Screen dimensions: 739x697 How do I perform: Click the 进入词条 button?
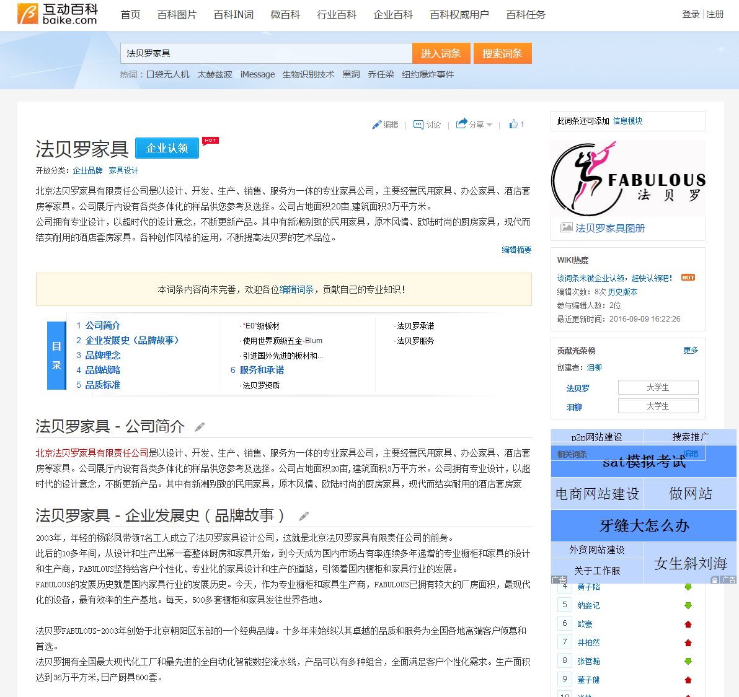(x=441, y=53)
